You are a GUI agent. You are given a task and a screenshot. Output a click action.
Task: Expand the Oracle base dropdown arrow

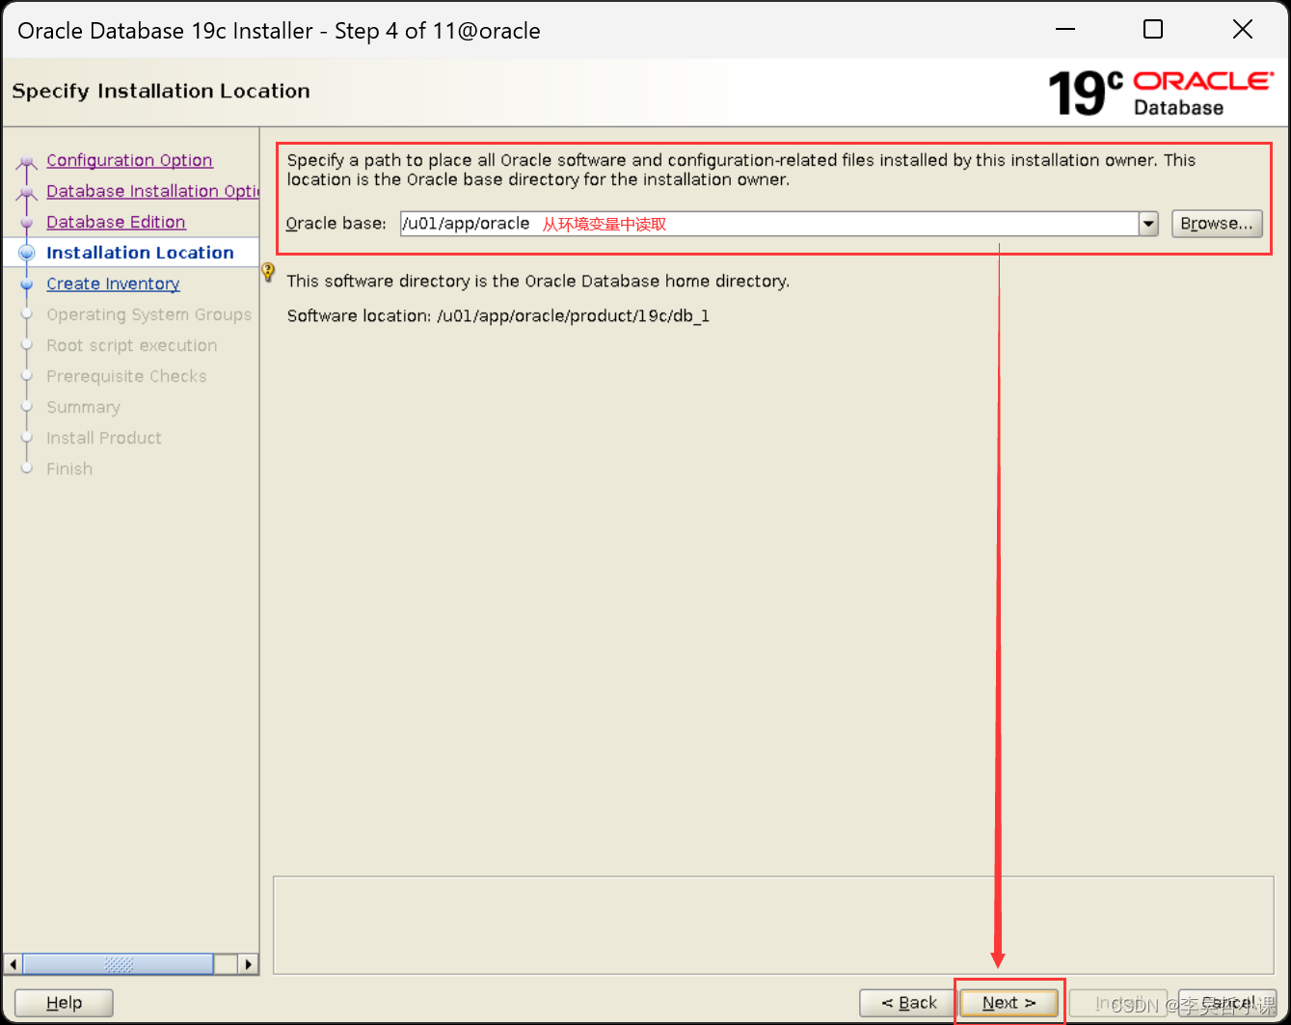pos(1148,224)
